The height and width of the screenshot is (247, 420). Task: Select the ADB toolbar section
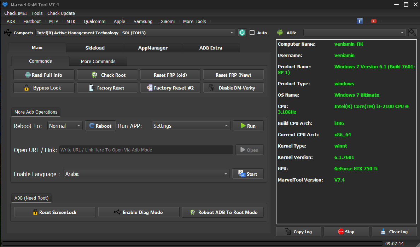coord(11,22)
